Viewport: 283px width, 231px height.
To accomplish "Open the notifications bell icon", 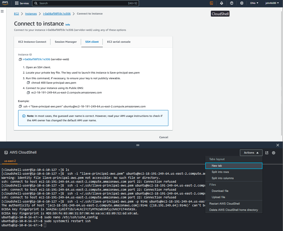I will tap(222, 3).
